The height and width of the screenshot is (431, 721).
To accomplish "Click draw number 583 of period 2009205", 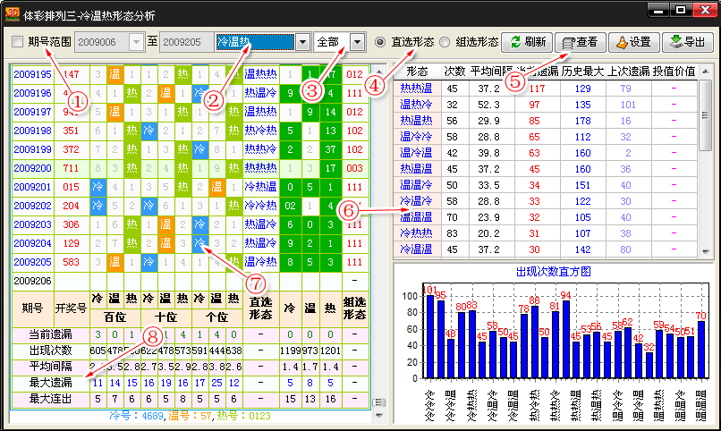I will pyautogui.click(x=71, y=262).
